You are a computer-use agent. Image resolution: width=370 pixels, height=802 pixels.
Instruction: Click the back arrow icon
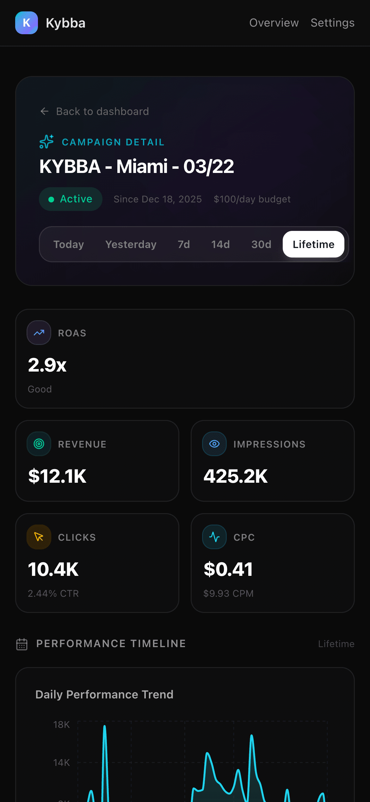45,111
